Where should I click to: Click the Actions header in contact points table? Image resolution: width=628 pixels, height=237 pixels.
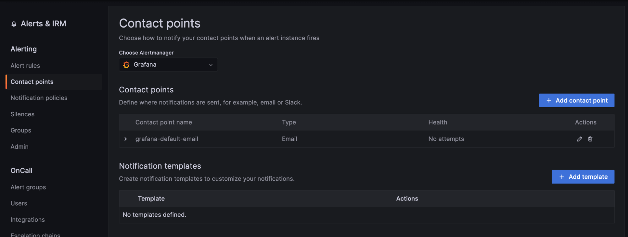pos(586,122)
